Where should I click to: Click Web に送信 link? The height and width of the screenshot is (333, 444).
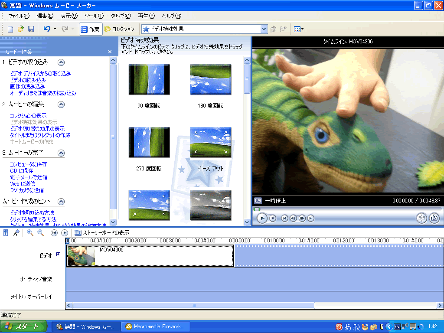(23, 184)
